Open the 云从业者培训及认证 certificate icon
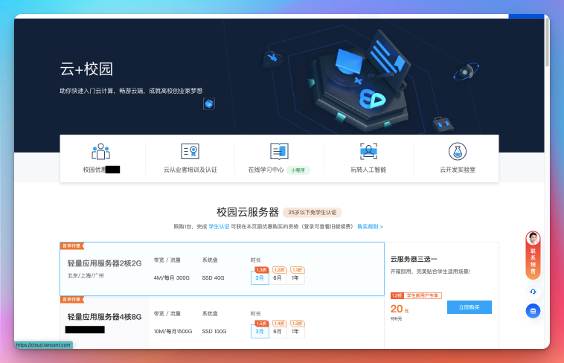The height and width of the screenshot is (363, 564). (190, 152)
